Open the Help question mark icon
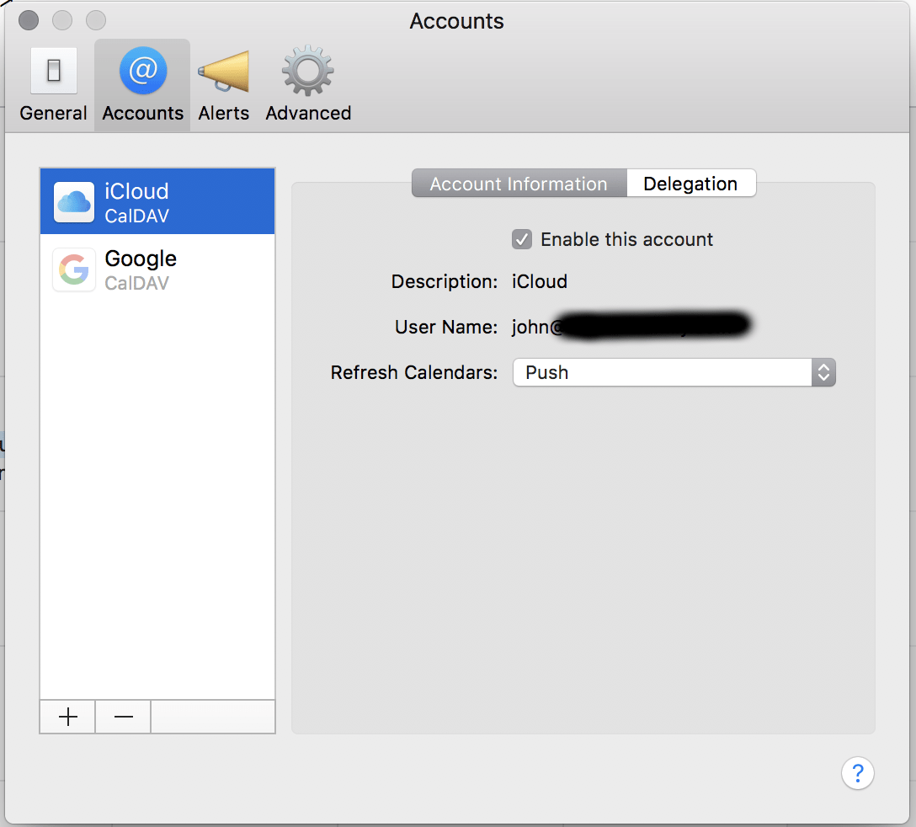 (857, 772)
